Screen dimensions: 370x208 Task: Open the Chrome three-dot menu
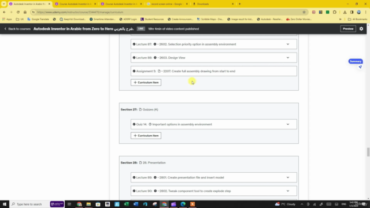pos(366,12)
